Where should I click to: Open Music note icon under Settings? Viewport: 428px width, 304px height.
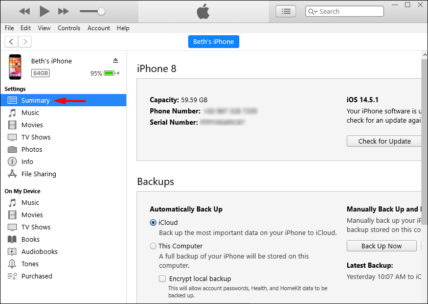point(12,112)
